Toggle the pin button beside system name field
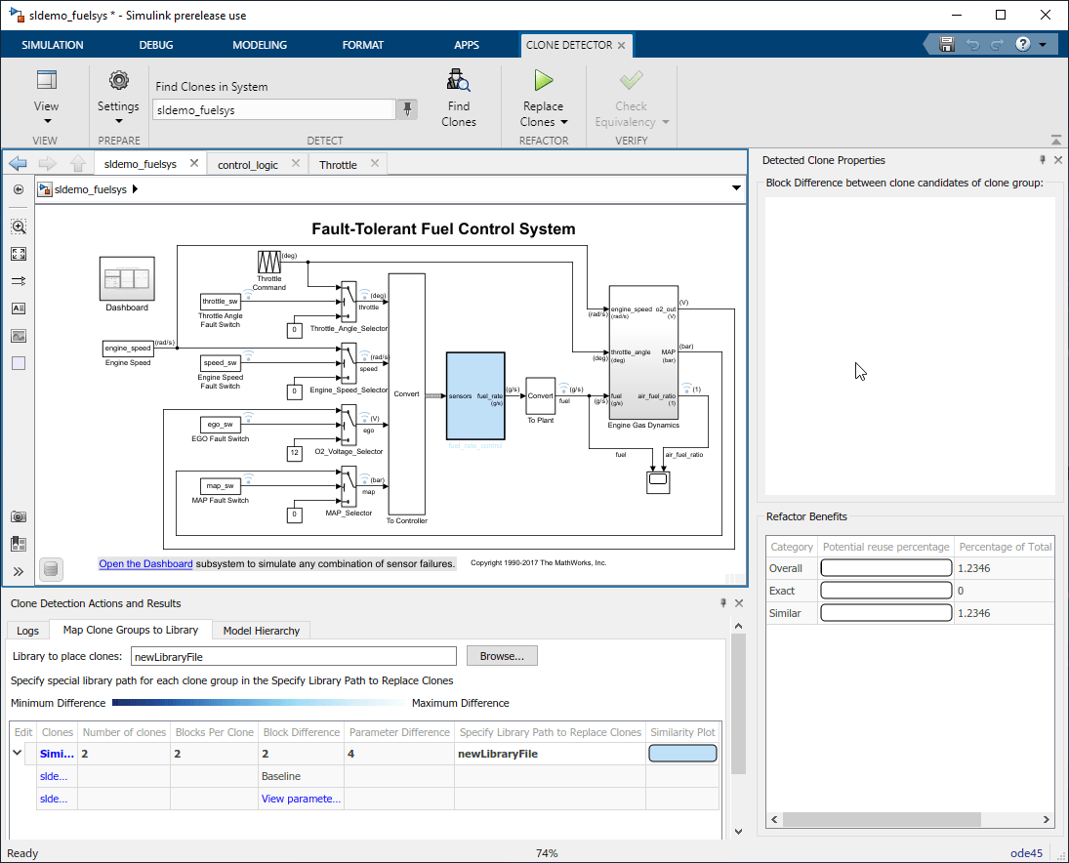Viewport: 1069px width, 863px height. [408, 109]
